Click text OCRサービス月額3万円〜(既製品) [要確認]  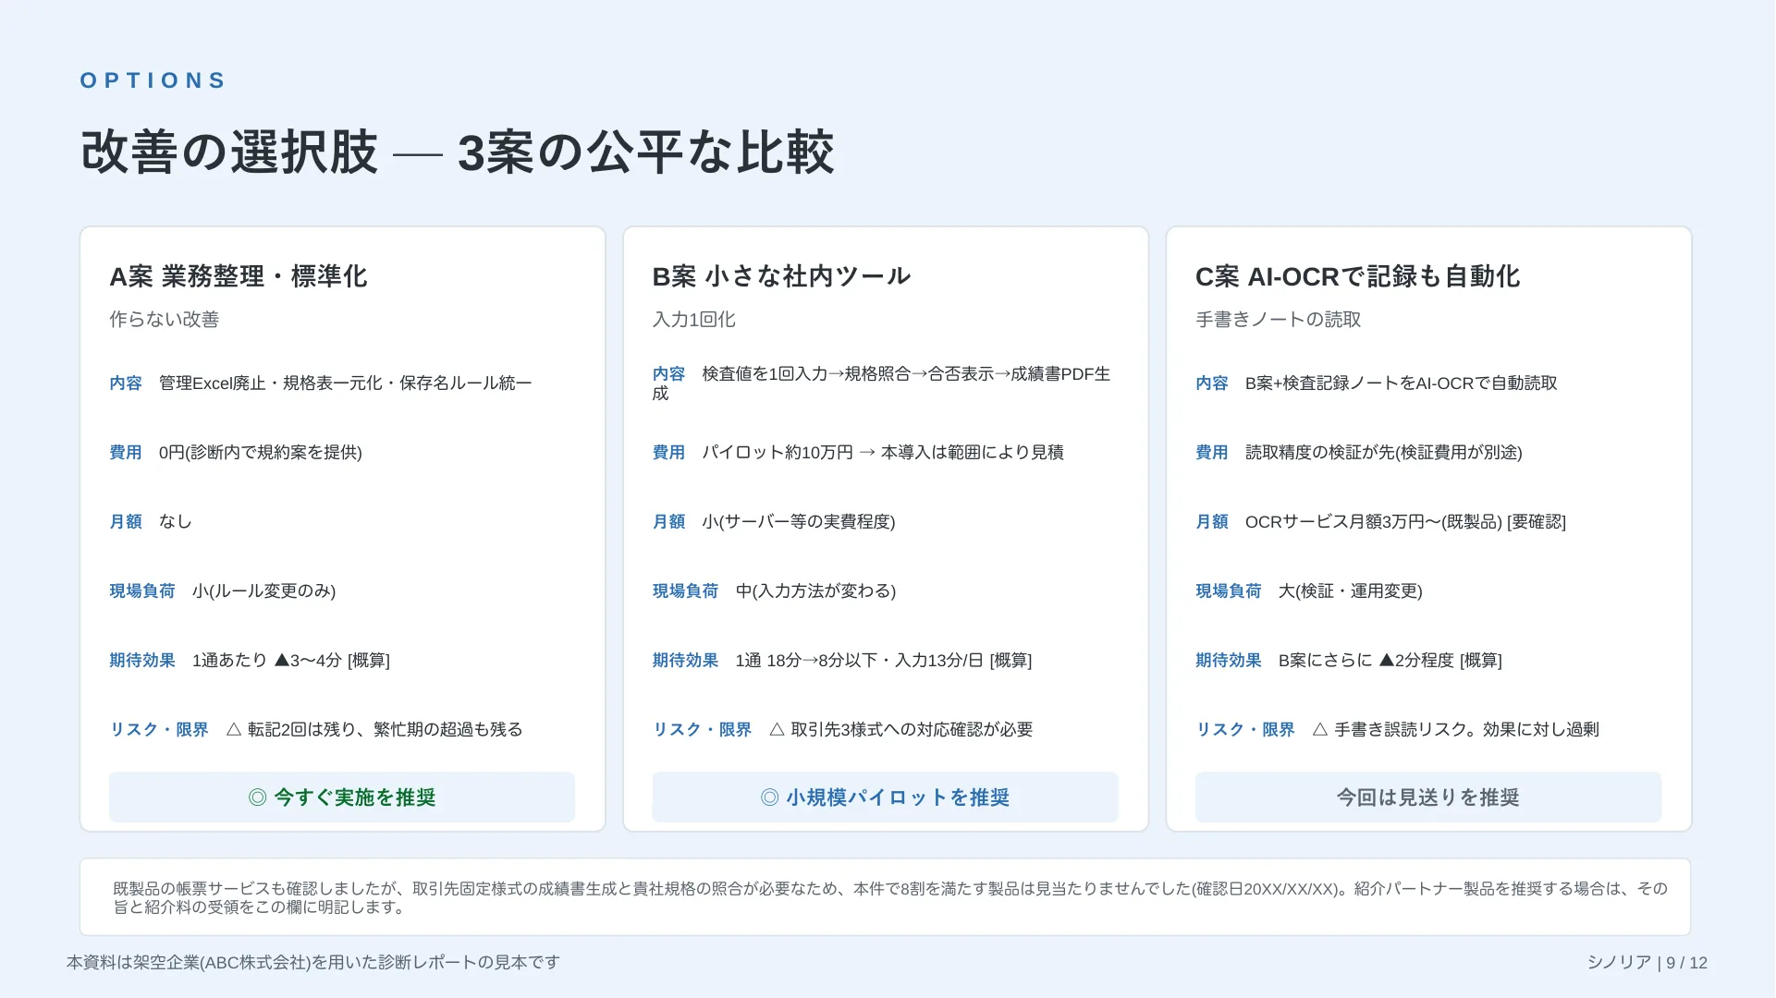pyautogui.click(x=1405, y=521)
